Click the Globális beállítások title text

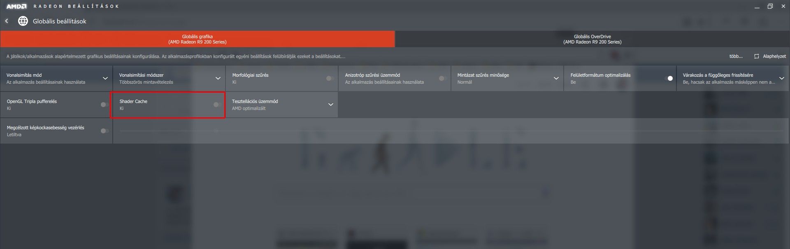point(60,21)
